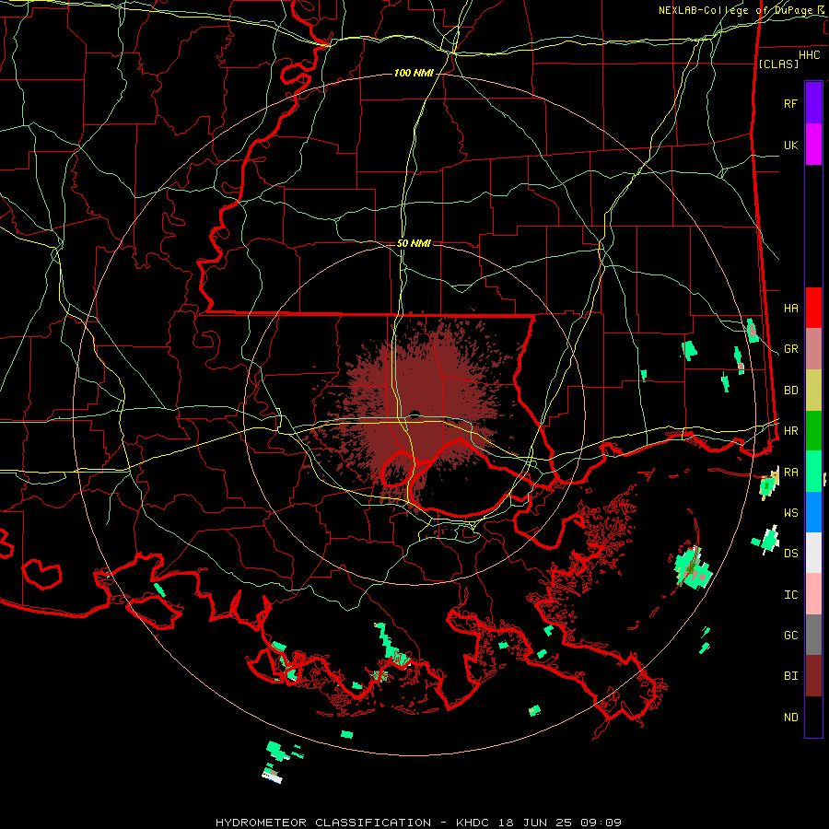The width and height of the screenshot is (829, 829).
Task: Click the GR legend label
Action: coord(791,349)
